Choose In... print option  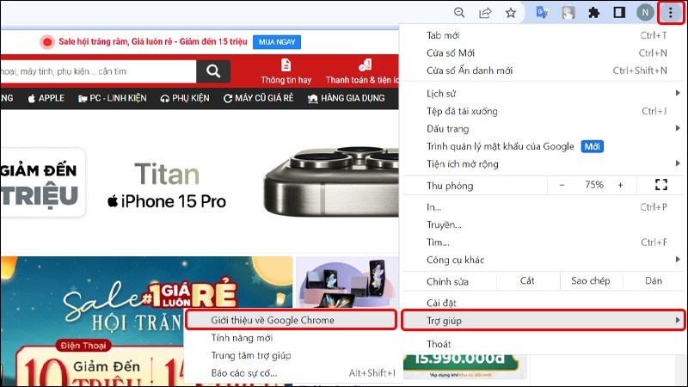pos(544,207)
